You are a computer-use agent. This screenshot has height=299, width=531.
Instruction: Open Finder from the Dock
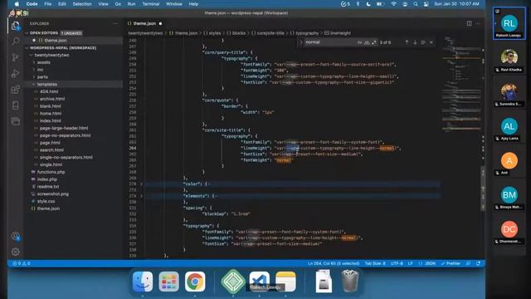point(143,282)
